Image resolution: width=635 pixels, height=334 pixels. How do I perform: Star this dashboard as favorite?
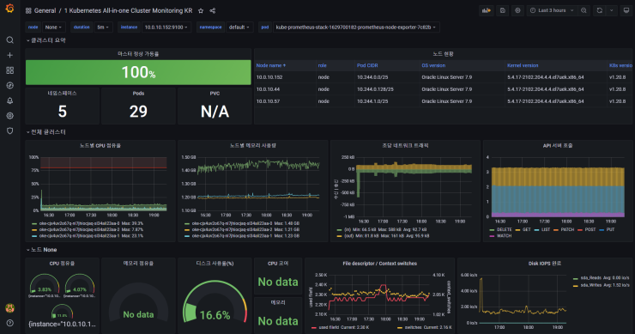point(201,11)
